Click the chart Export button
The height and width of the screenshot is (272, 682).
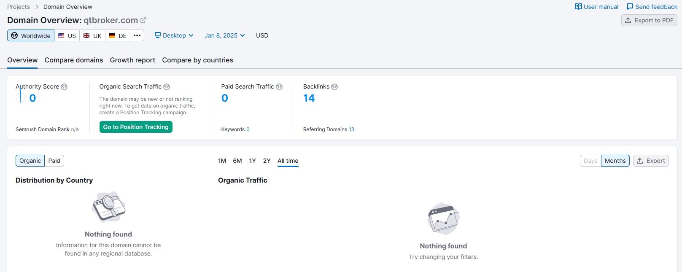[x=651, y=161]
